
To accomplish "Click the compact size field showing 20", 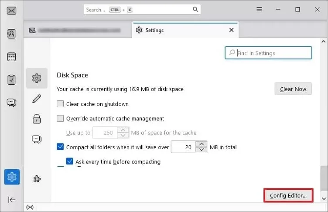I will click(x=184, y=147).
